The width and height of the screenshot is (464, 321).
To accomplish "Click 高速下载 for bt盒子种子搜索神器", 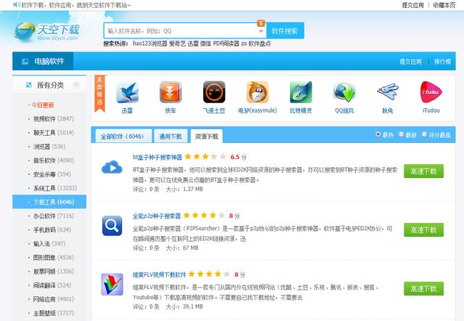I will click(x=423, y=171).
